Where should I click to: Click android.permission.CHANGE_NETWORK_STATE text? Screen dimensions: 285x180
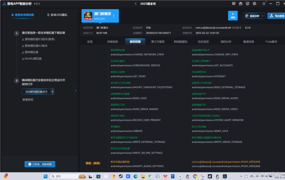tap(137, 54)
